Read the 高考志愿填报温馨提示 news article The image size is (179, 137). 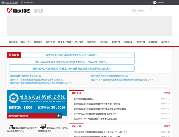click(84, 99)
